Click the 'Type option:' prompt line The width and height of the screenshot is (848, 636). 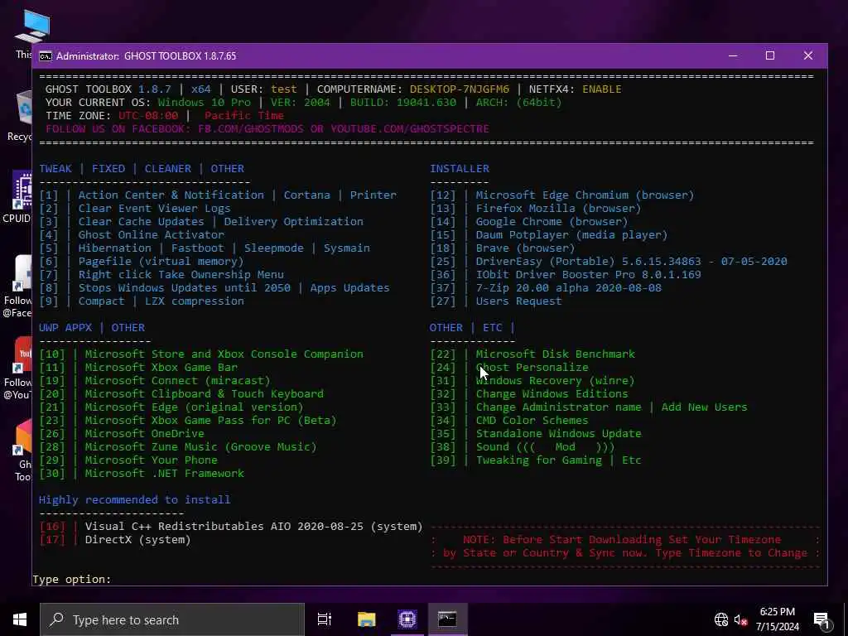point(71,579)
